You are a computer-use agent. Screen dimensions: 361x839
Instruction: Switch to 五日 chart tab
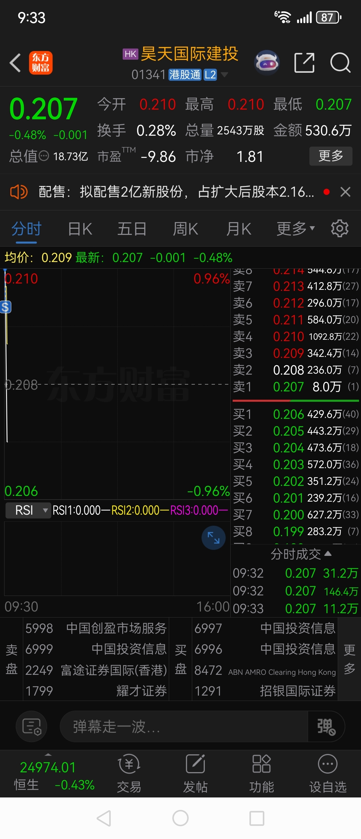coord(132,229)
